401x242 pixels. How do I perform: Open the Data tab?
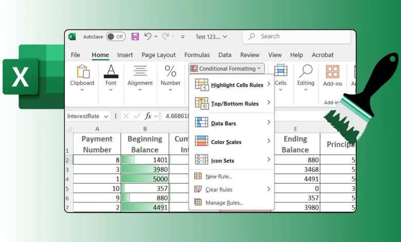(225, 55)
